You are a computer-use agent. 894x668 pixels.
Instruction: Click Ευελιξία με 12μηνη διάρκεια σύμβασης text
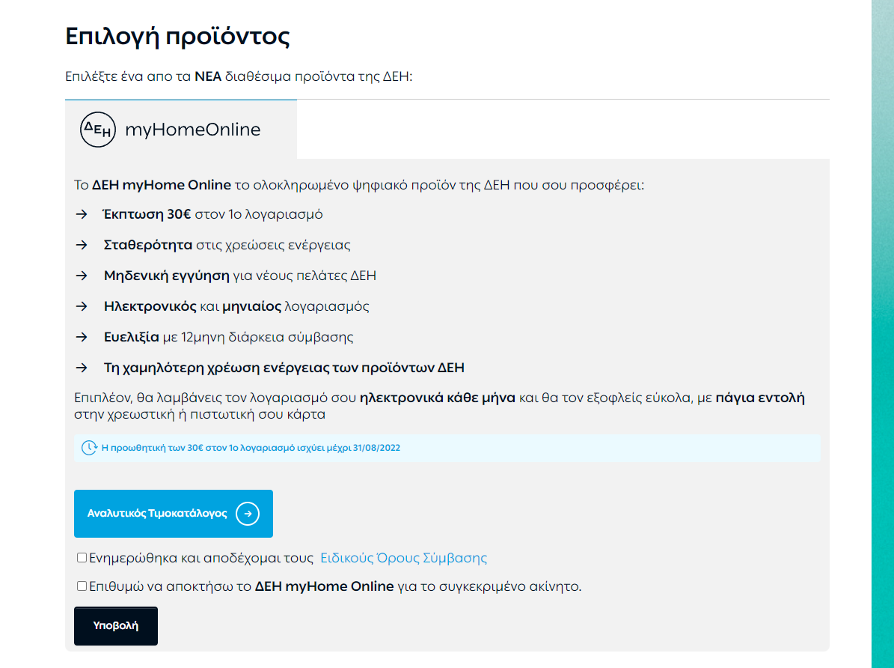[229, 337]
